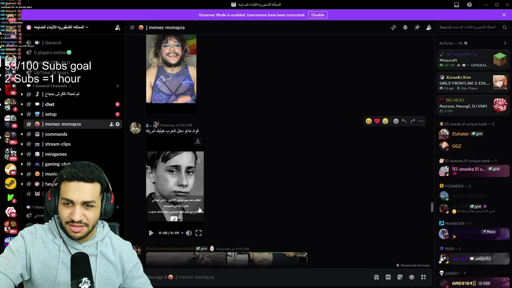
Task: Expand threads arrow beside setup channel
Action: 22,114
